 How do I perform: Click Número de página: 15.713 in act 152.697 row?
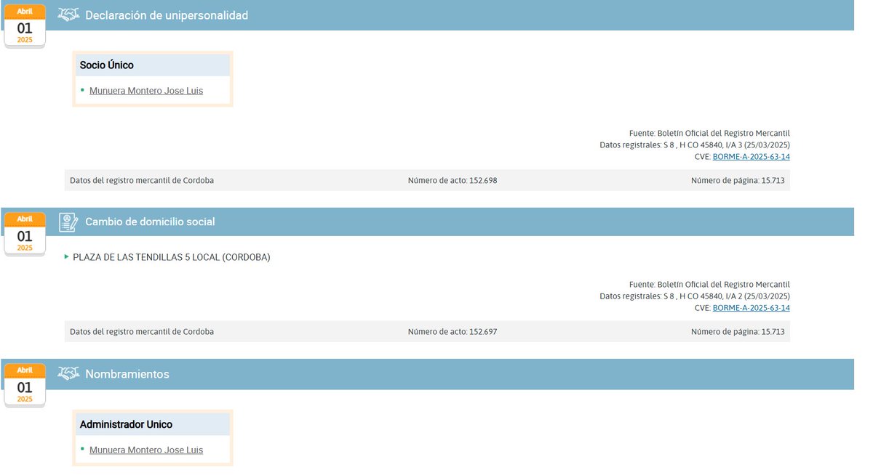point(738,331)
